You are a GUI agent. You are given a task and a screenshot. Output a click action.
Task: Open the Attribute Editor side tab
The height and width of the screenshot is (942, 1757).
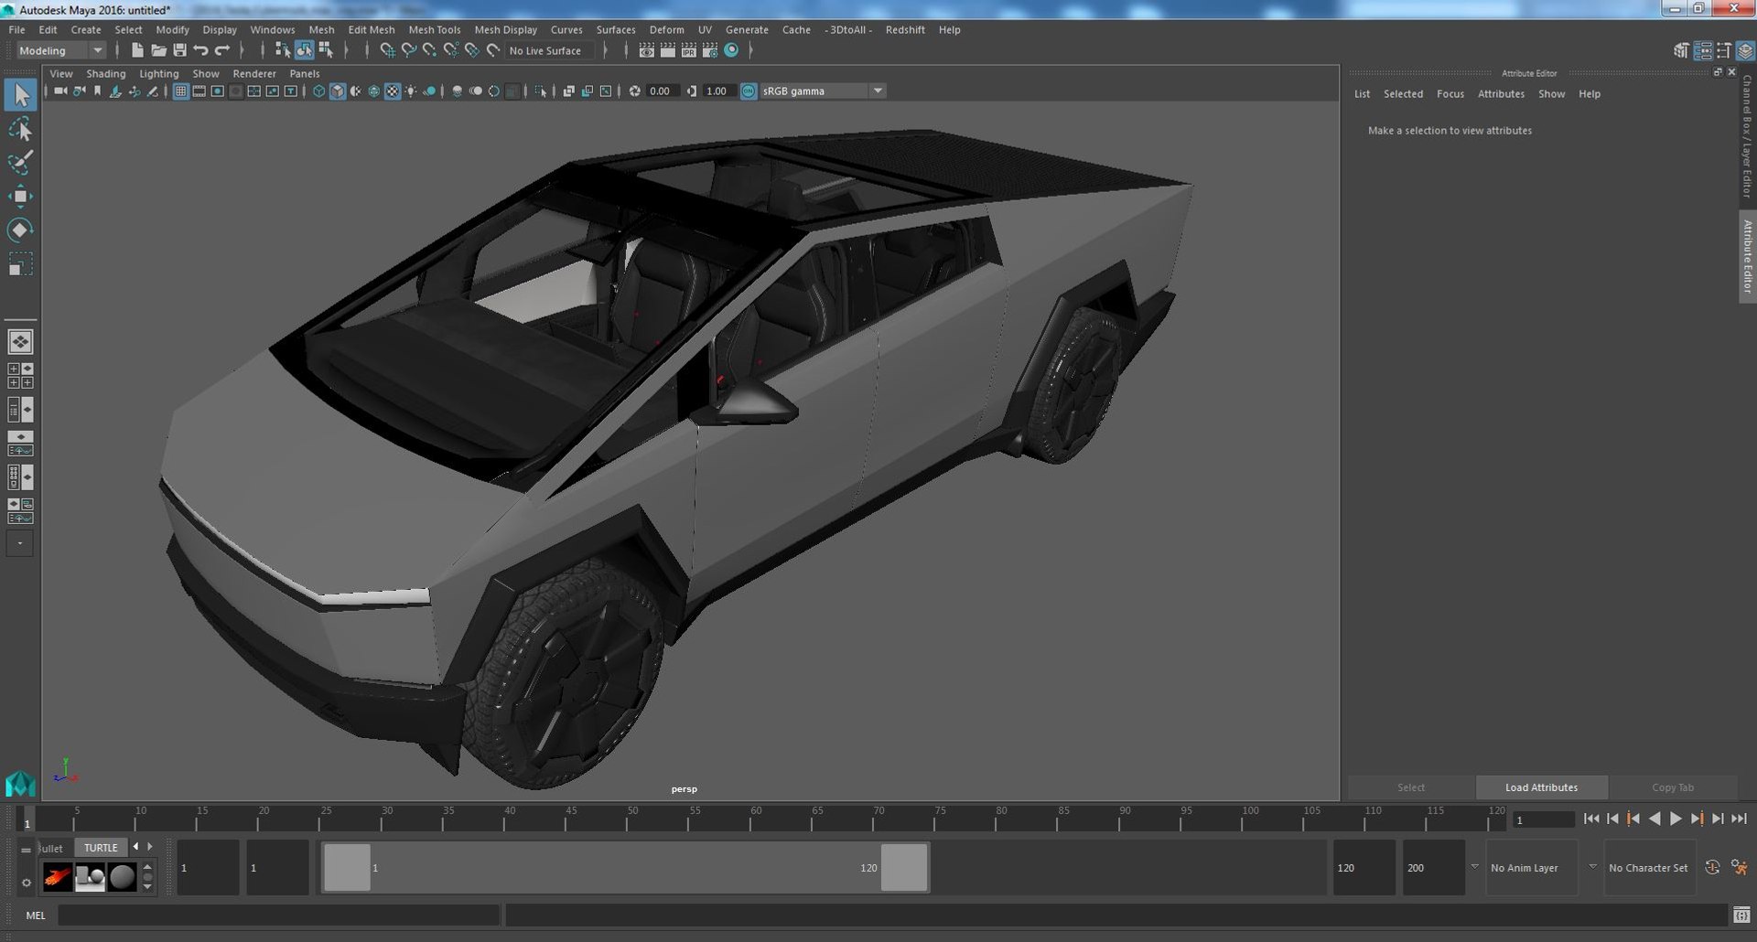[1747, 257]
